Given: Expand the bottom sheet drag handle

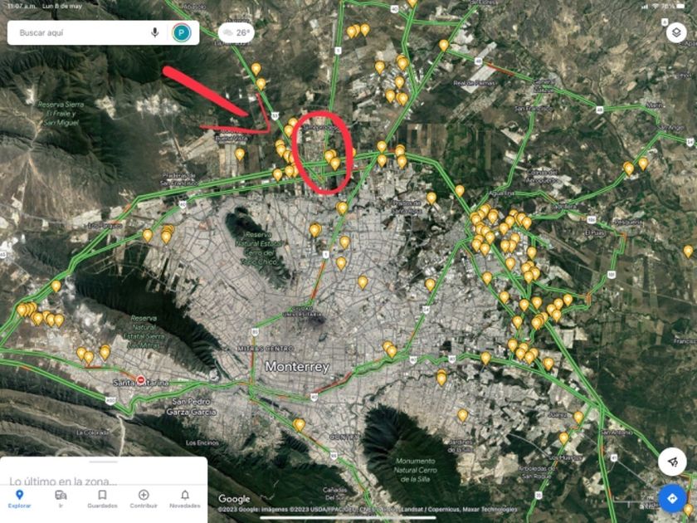Looking at the screenshot, I should tap(103, 462).
